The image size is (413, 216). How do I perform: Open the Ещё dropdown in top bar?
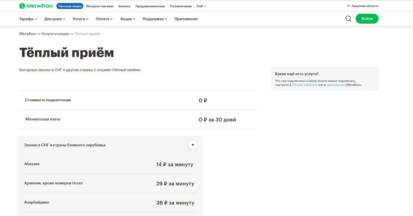point(202,6)
